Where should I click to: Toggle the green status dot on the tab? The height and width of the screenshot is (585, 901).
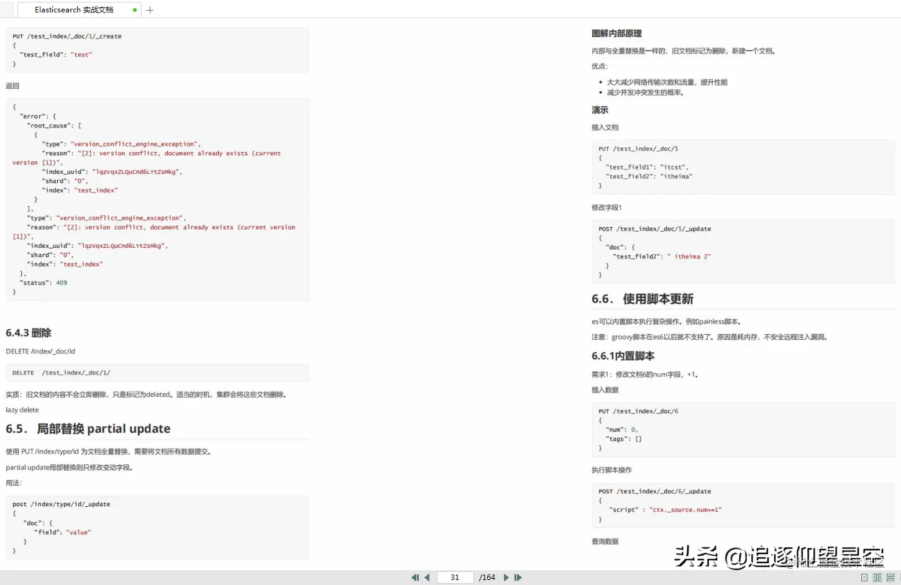click(134, 10)
